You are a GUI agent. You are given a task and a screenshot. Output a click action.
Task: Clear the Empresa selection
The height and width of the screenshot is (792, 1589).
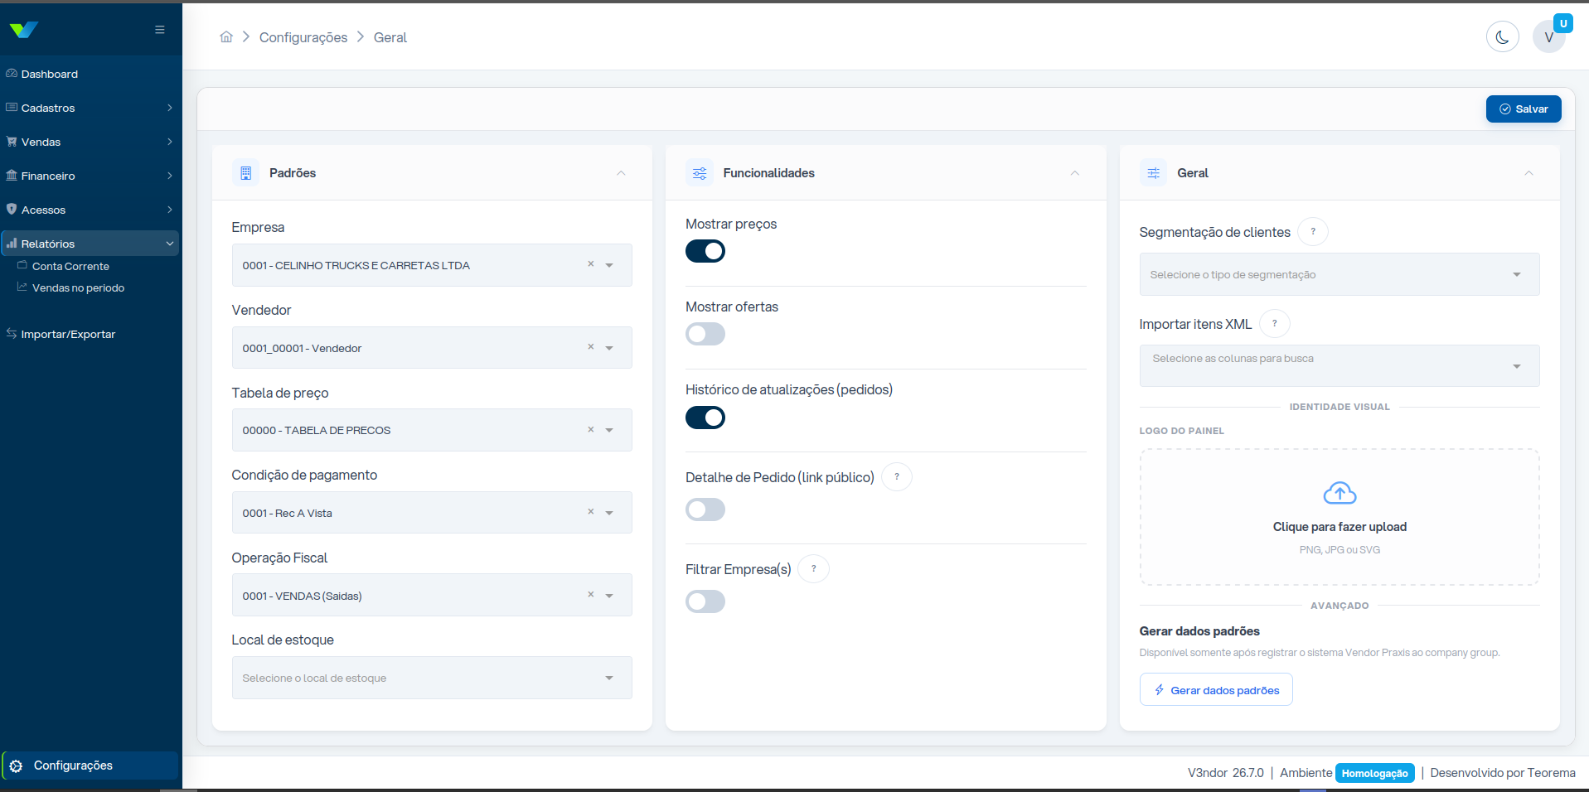[x=591, y=264]
